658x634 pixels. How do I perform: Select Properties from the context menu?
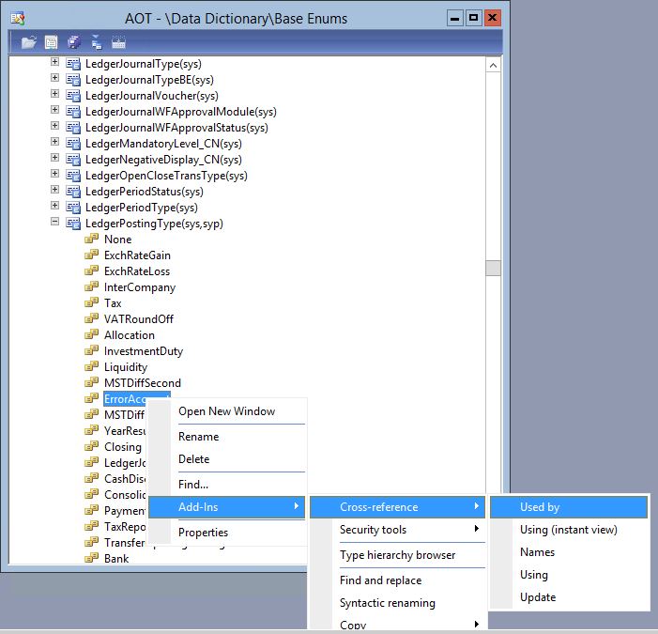(203, 533)
